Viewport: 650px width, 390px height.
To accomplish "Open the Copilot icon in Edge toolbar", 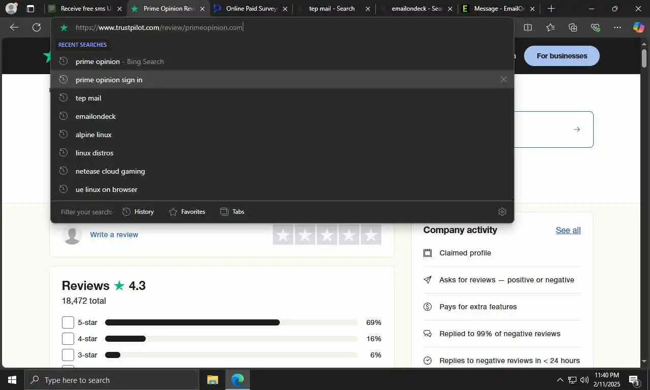I will [x=638, y=27].
